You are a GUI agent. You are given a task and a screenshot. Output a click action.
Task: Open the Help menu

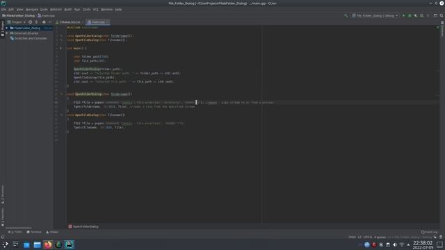118,9
